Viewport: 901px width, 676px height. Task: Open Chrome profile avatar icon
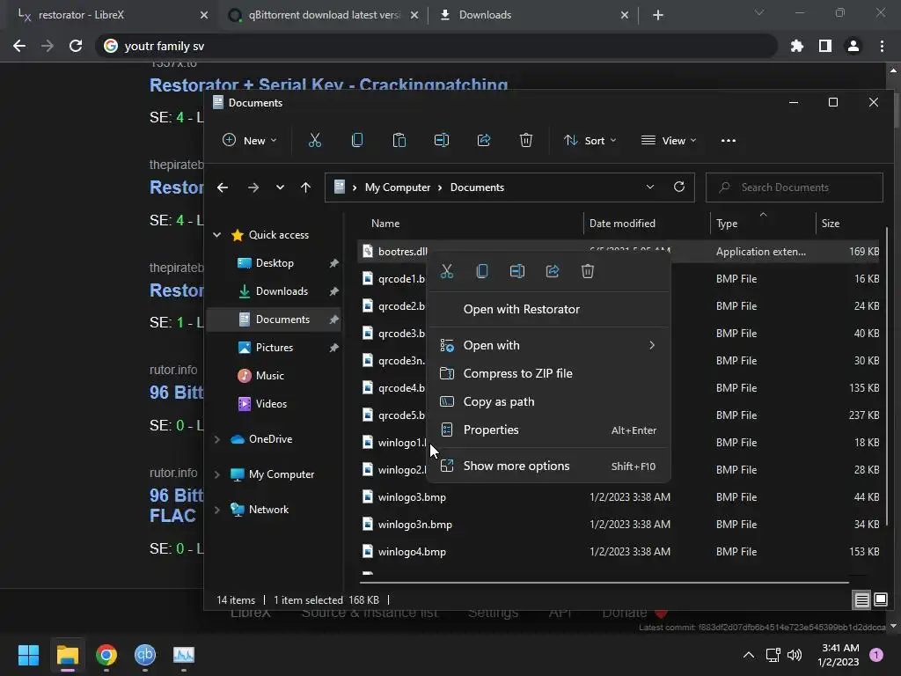tap(853, 46)
